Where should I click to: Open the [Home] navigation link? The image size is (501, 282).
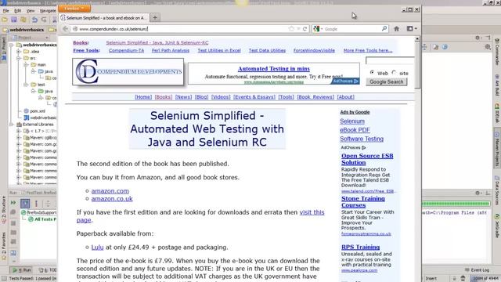(143, 97)
